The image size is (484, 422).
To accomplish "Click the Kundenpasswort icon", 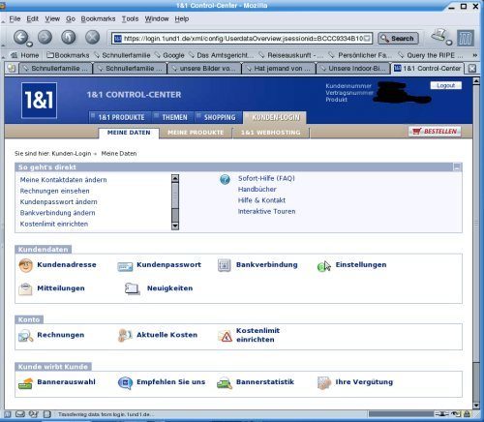I will 125,266.
